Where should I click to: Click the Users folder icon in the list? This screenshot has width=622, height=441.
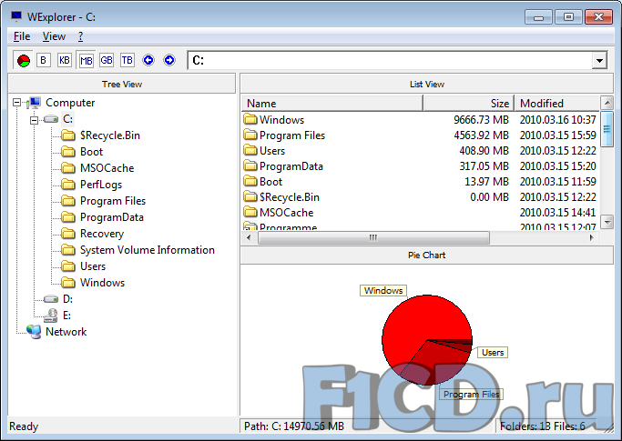250,150
